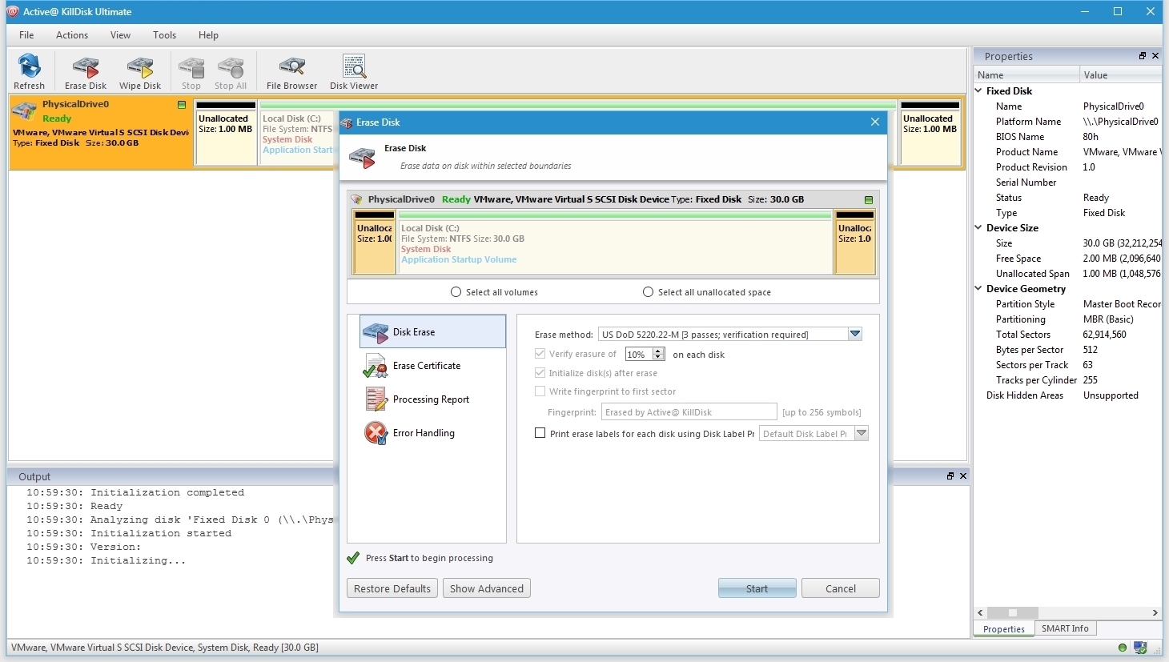
Task: Collapse the Device Geometry property group
Action: 978,288
